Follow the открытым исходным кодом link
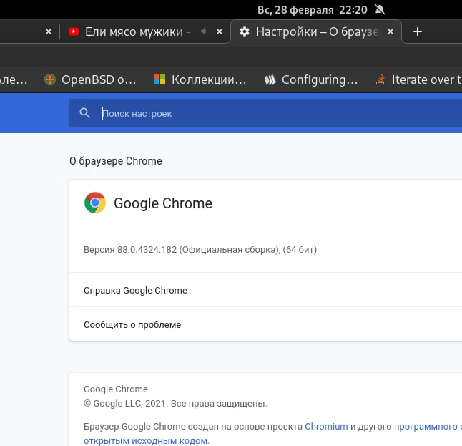 146,440
